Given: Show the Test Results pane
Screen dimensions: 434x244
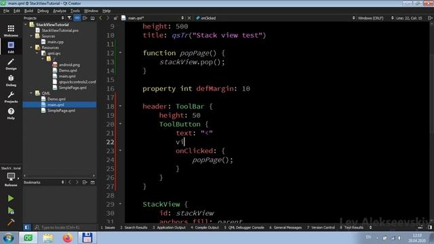Looking at the screenshot, I should pyautogui.click(x=351, y=228).
